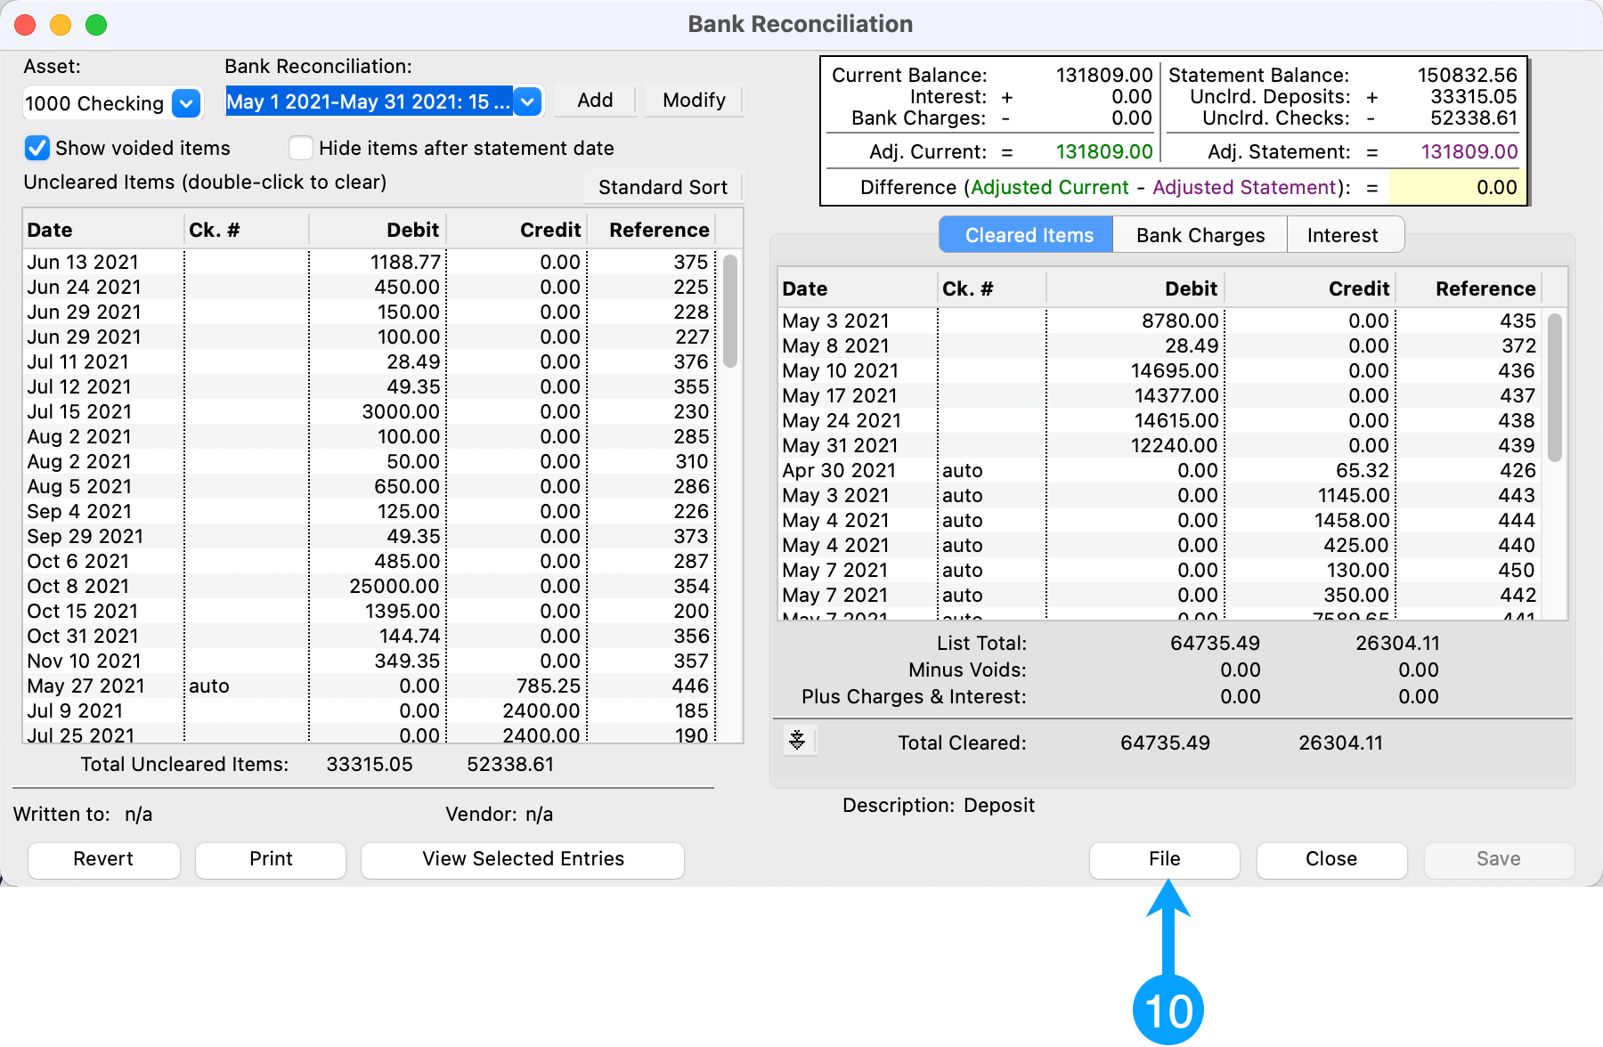The image size is (1603, 1047).
Task: Click the green zoom window button
Action: pyautogui.click(x=96, y=25)
